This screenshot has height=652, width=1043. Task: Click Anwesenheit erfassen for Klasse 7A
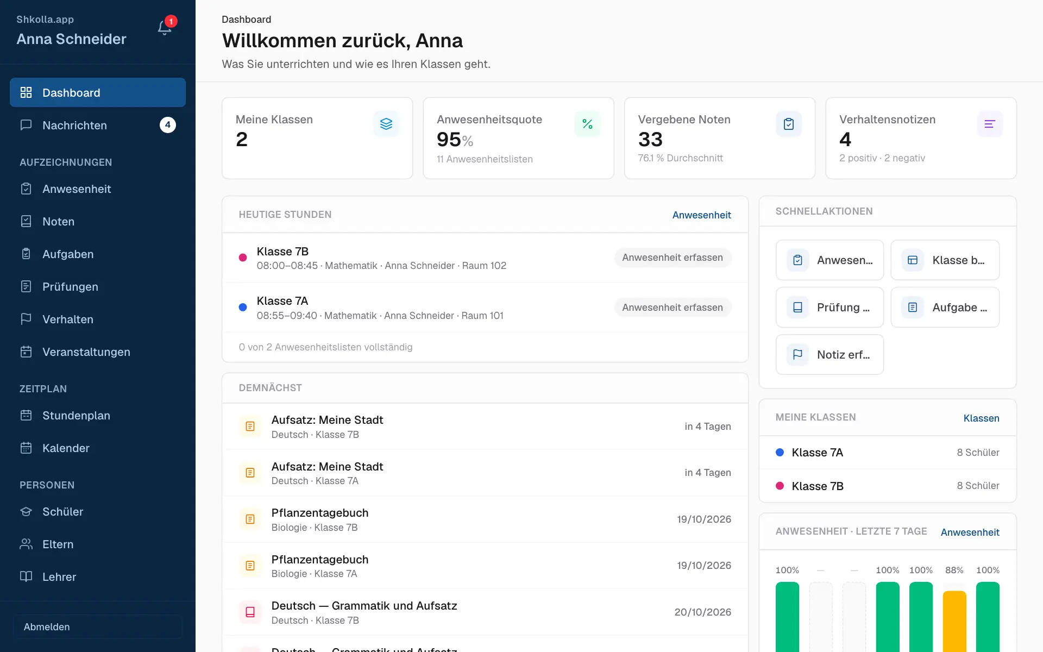(x=673, y=308)
